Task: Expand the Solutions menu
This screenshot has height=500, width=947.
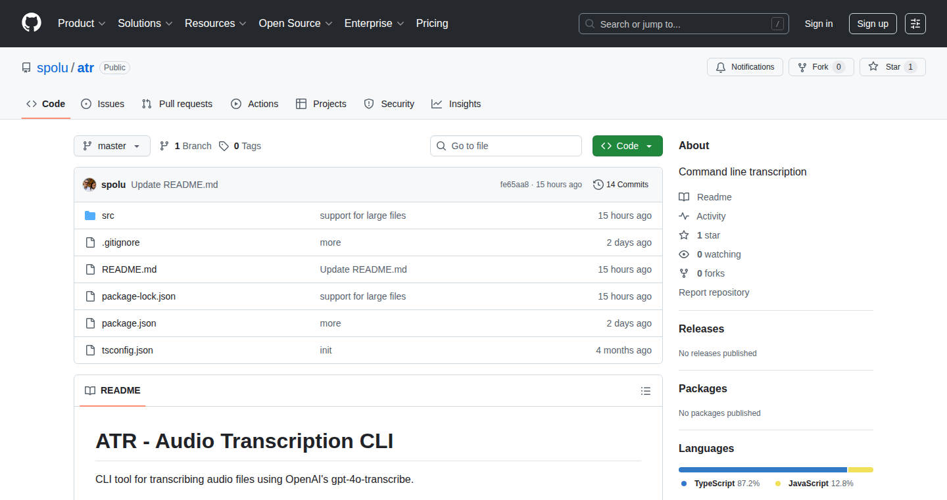Action: [145, 23]
